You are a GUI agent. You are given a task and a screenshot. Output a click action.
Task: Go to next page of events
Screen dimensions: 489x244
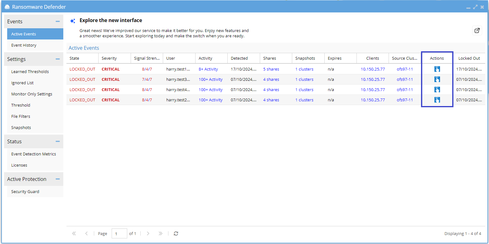[x=148, y=233]
